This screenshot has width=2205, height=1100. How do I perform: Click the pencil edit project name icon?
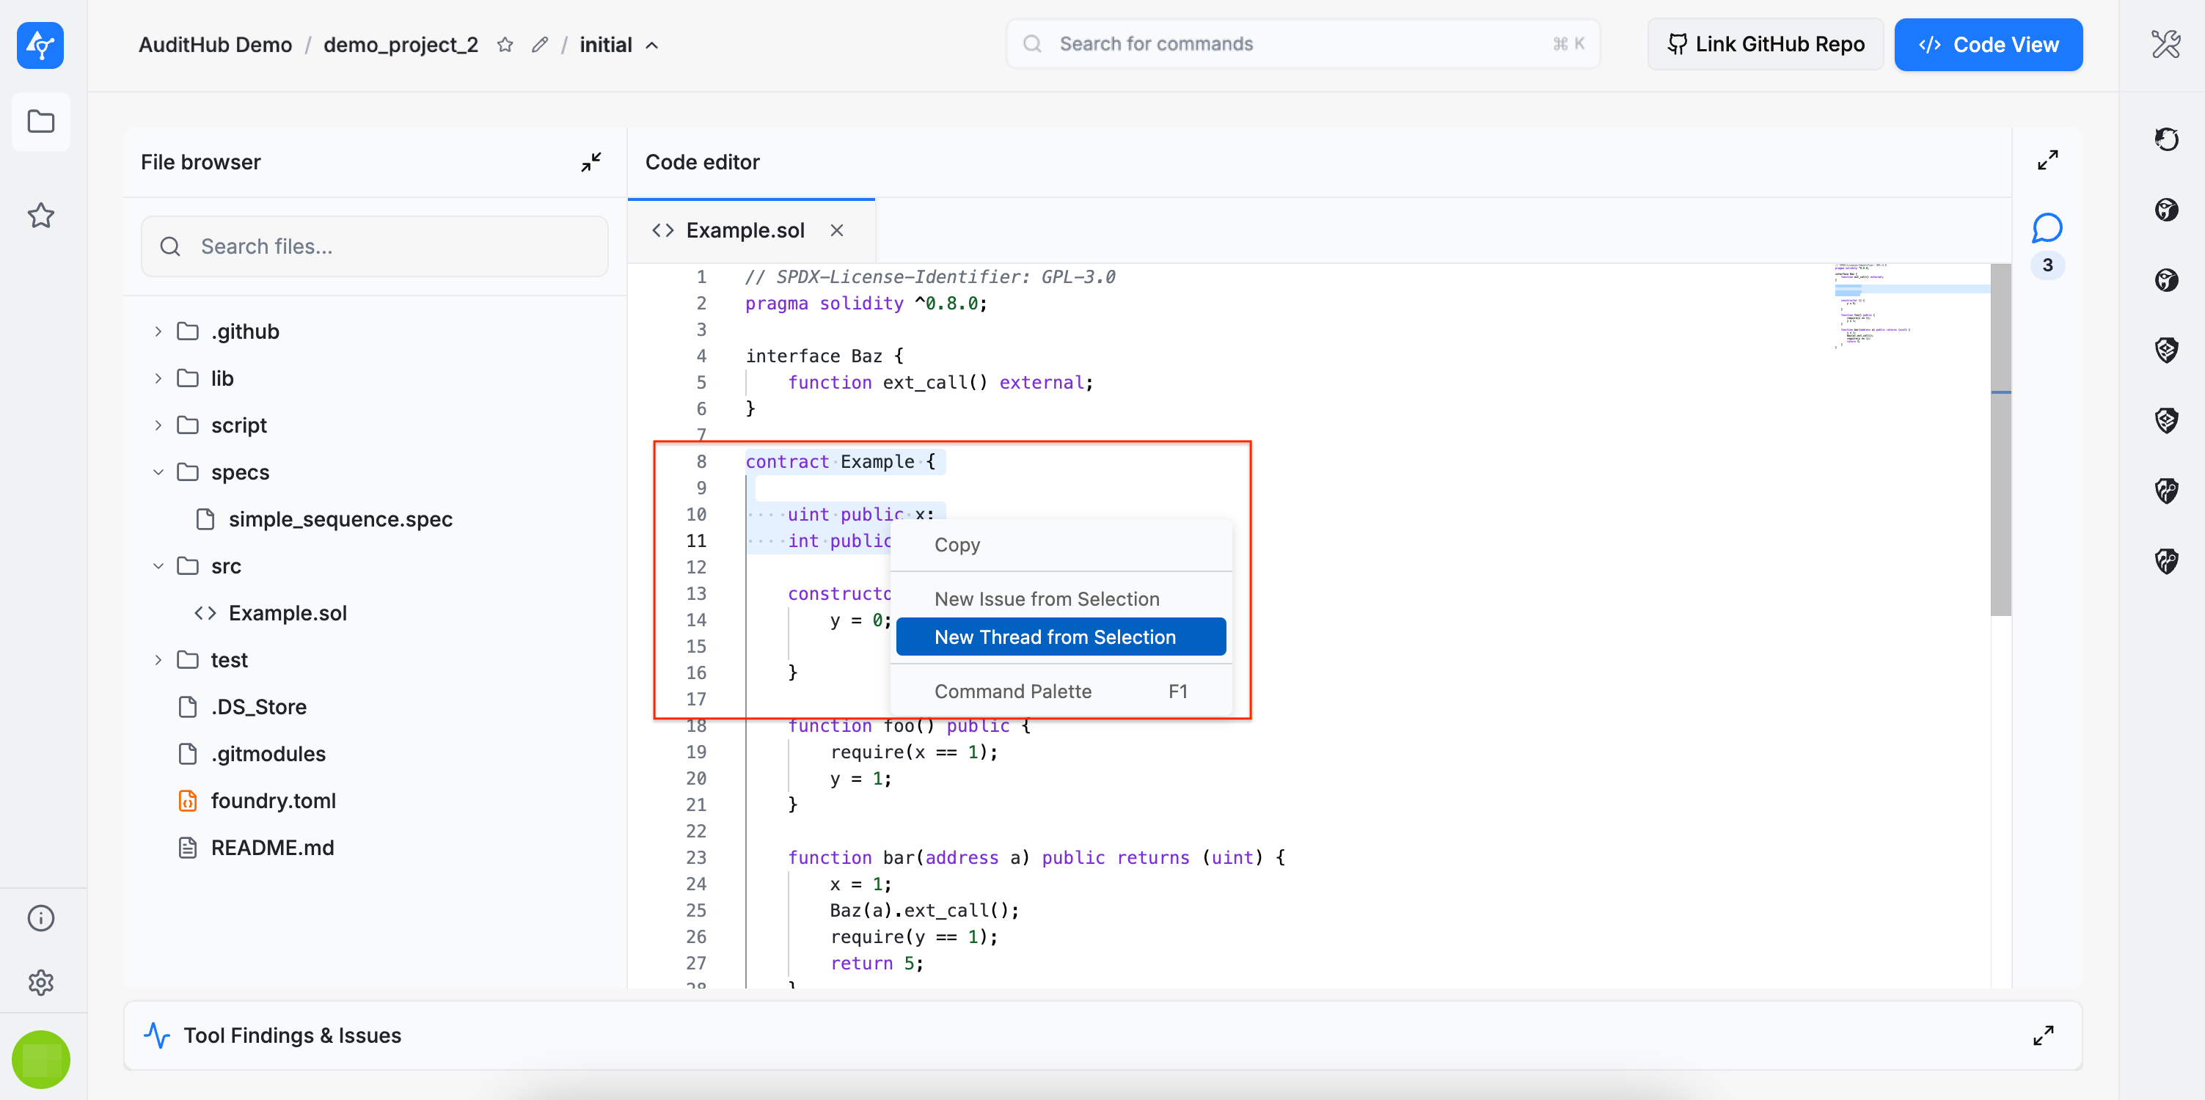539,45
